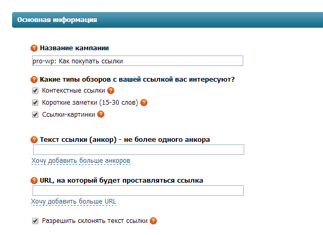Uncheck 'Разрешить склонять текст ссылки' checkbox
323x235 pixels.
[36, 221]
